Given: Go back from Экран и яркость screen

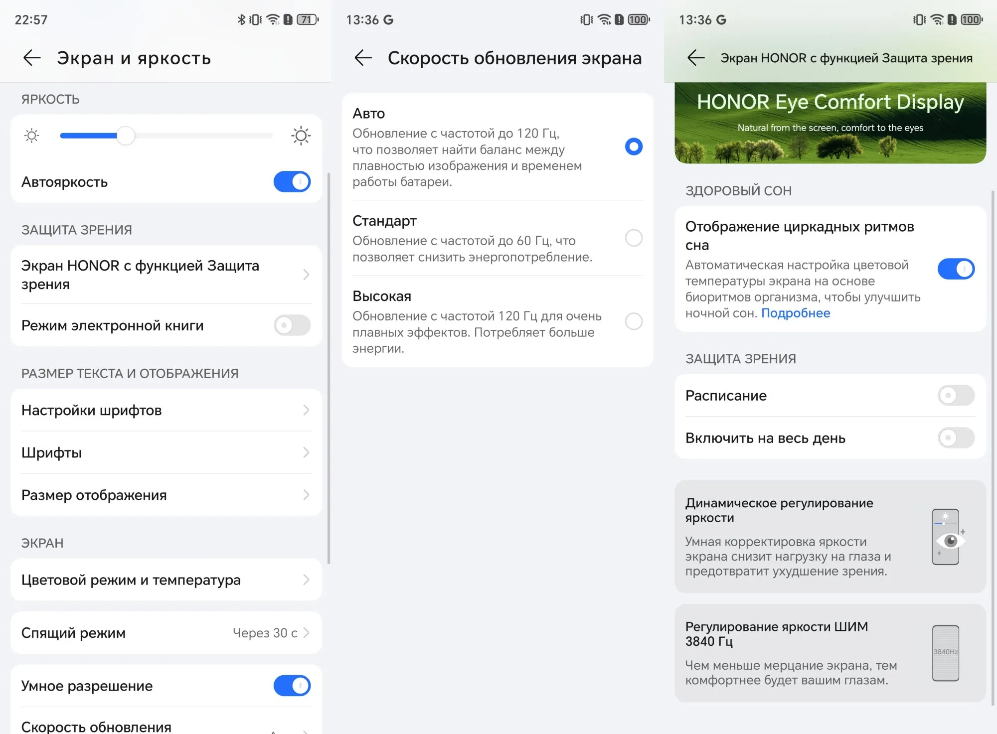Looking at the screenshot, I should click(32, 58).
